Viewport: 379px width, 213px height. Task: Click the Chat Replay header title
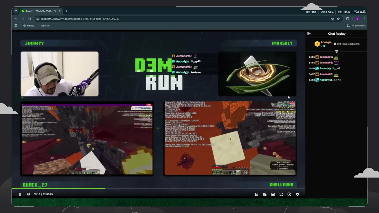tap(337, 34)
